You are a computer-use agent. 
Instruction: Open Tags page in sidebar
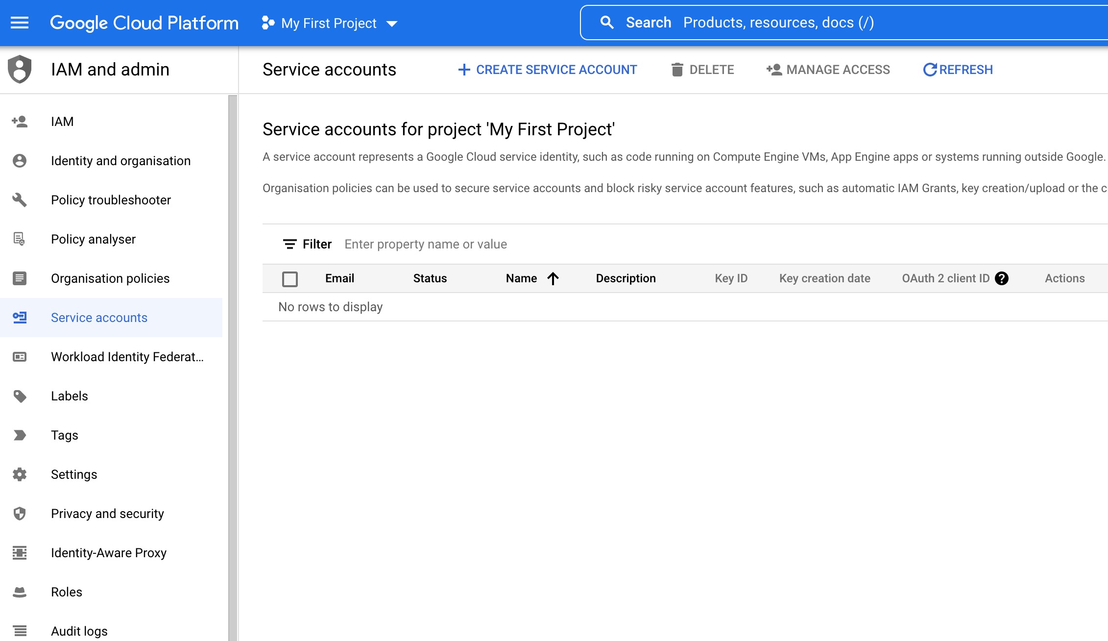[x=111, y=435]
